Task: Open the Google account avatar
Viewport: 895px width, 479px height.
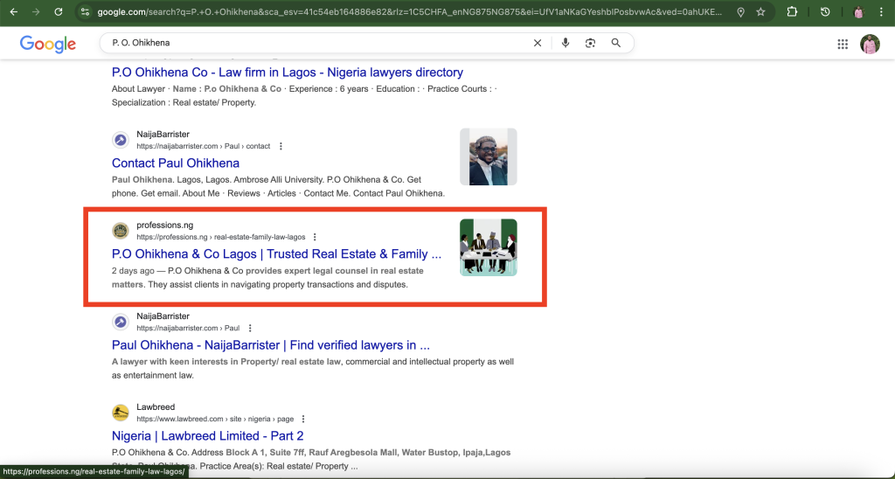Action: click(870, 44)
